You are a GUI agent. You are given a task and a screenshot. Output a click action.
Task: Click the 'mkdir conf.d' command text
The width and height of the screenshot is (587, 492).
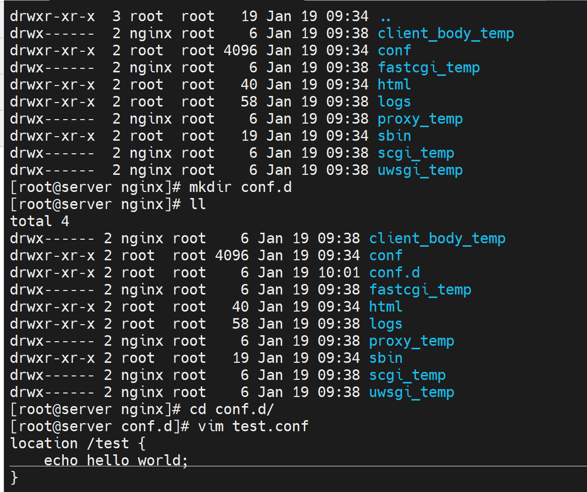[240, 187]
